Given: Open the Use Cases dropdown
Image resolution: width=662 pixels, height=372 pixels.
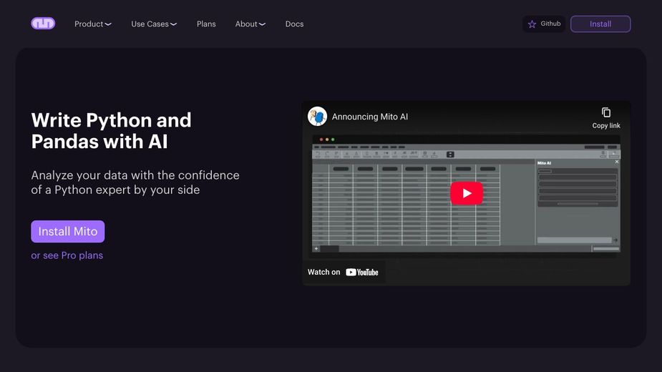Looking at the screenshot, I should tap(153, 24).
